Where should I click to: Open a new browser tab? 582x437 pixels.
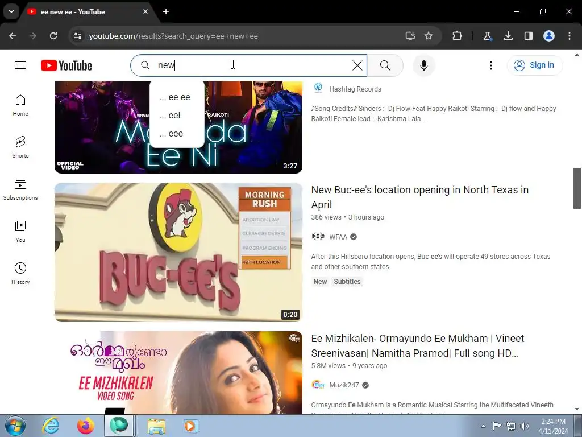point(166,11)
